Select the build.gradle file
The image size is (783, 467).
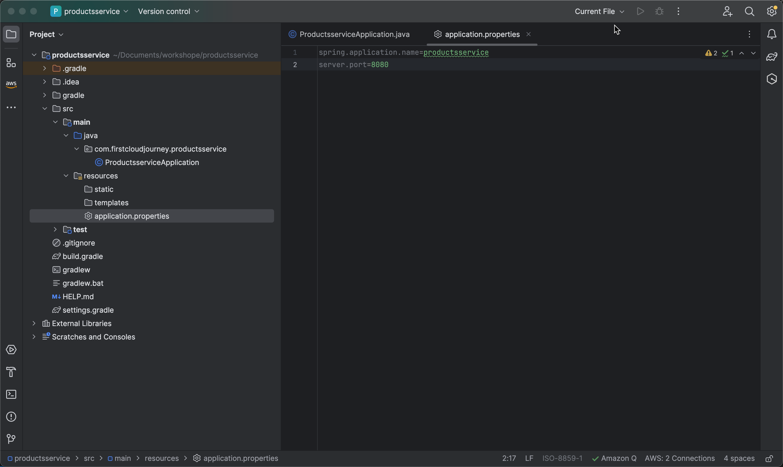[x=77, y=256]
